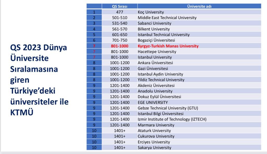267x154 pixels.
Task: Click the 'Üniversite adı' column header
Action: (199, 7)
